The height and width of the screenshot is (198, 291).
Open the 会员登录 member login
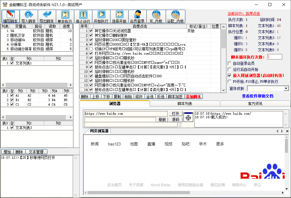(137, 17)
